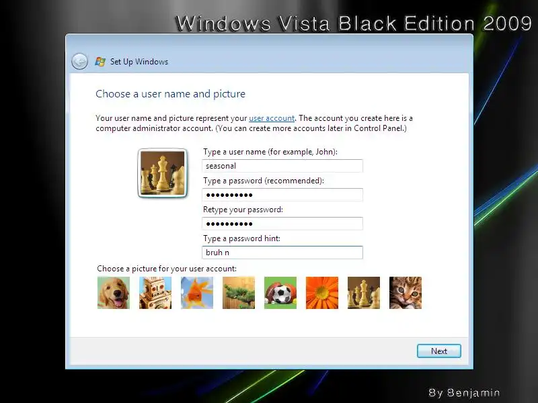The image size is (538, 403).
Task: Click the password hint field with bruh n
Action: point(282,253)
